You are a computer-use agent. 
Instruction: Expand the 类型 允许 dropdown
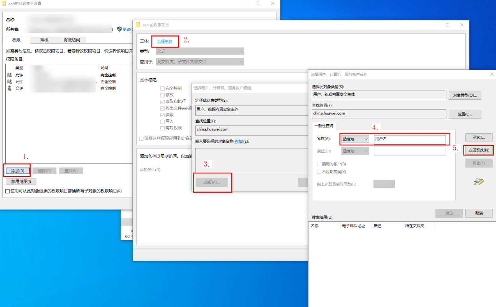pyautogui.click(x=200, y=51)
